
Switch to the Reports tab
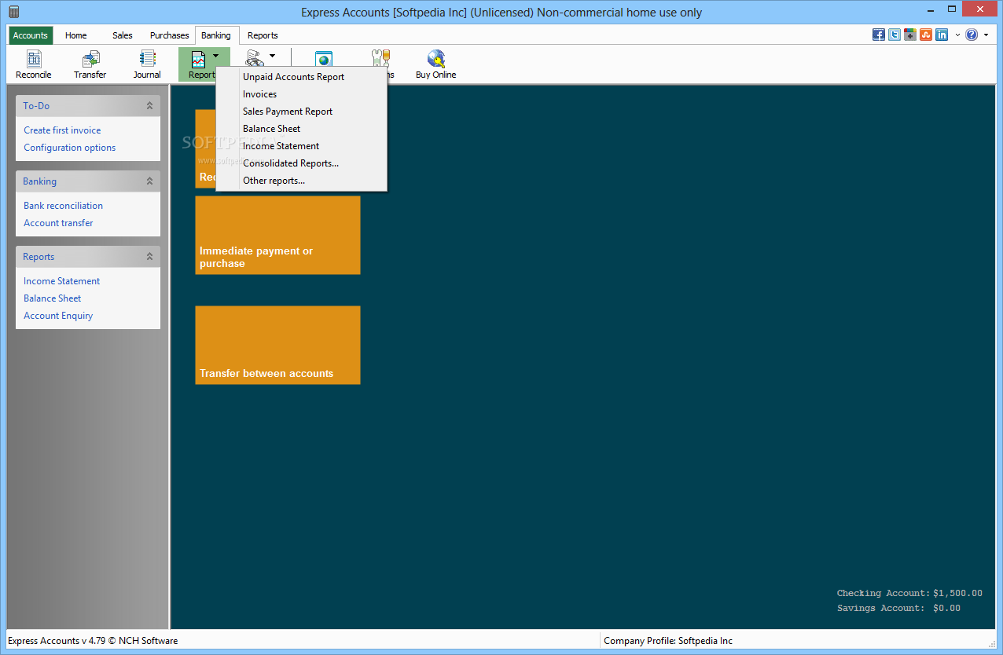(263, 35)
